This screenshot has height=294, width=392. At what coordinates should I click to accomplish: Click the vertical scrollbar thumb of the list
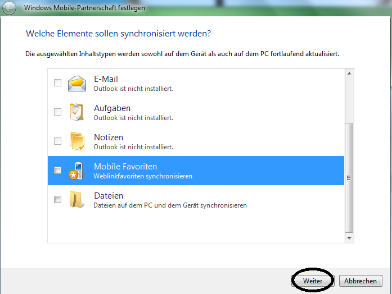(349, 178)
